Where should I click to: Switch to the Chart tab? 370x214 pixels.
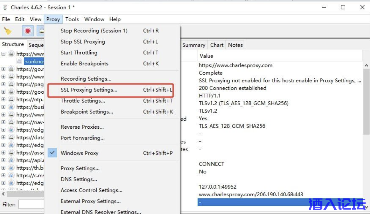click(x=217, y=45)
